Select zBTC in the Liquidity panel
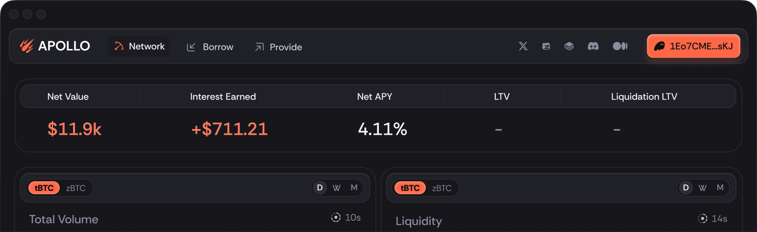The image size is (757, 232). (442, 188)
